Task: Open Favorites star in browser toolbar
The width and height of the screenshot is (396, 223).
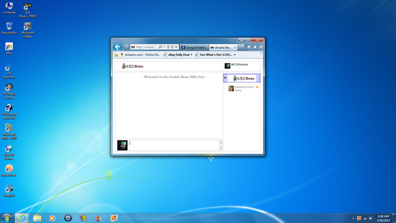Action: click(x=255, y=47)
